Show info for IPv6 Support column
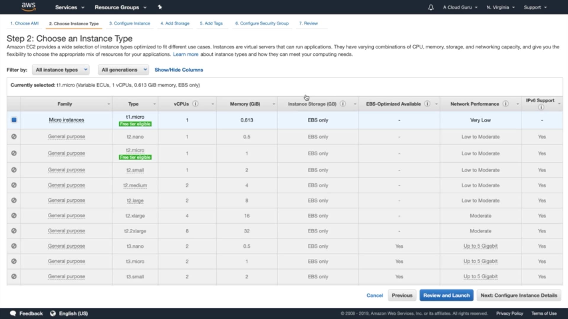The image size is (568, 319). pyautogui.click(x=541, y=107)
